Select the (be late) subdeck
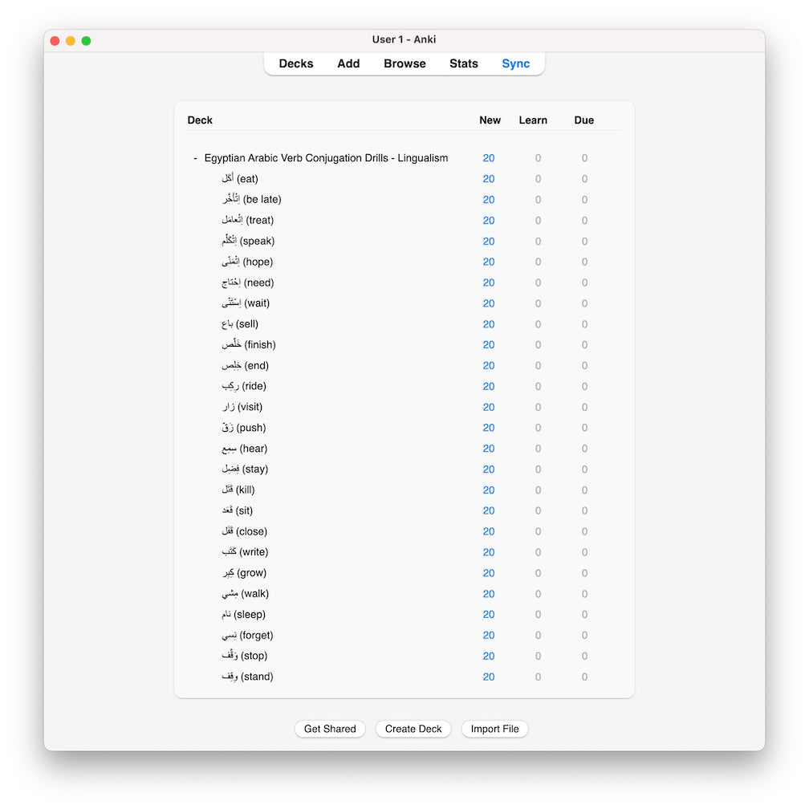 (x=251, y=200)
